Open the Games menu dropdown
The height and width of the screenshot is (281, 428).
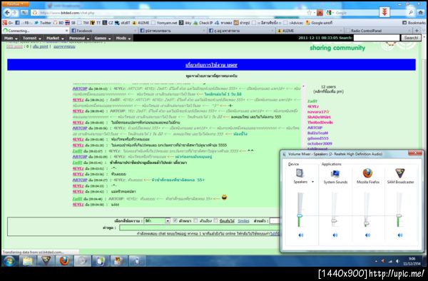coord(102,39)
